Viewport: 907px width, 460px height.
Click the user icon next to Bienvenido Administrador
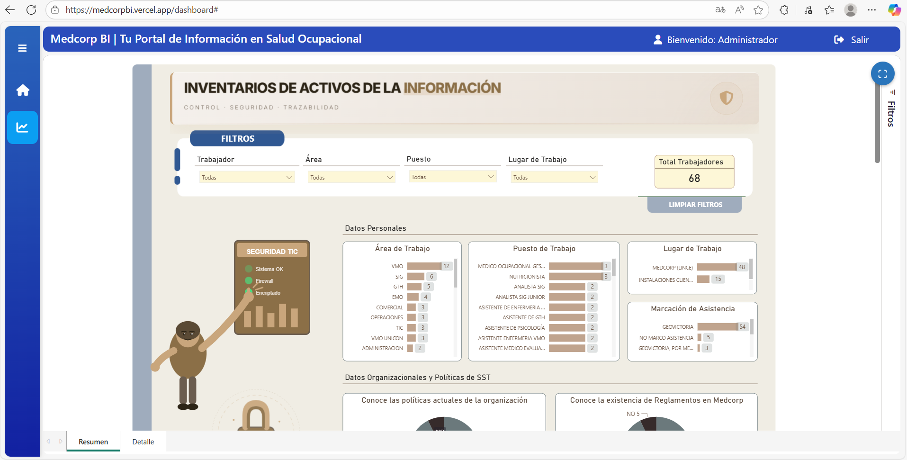[657, 40]
